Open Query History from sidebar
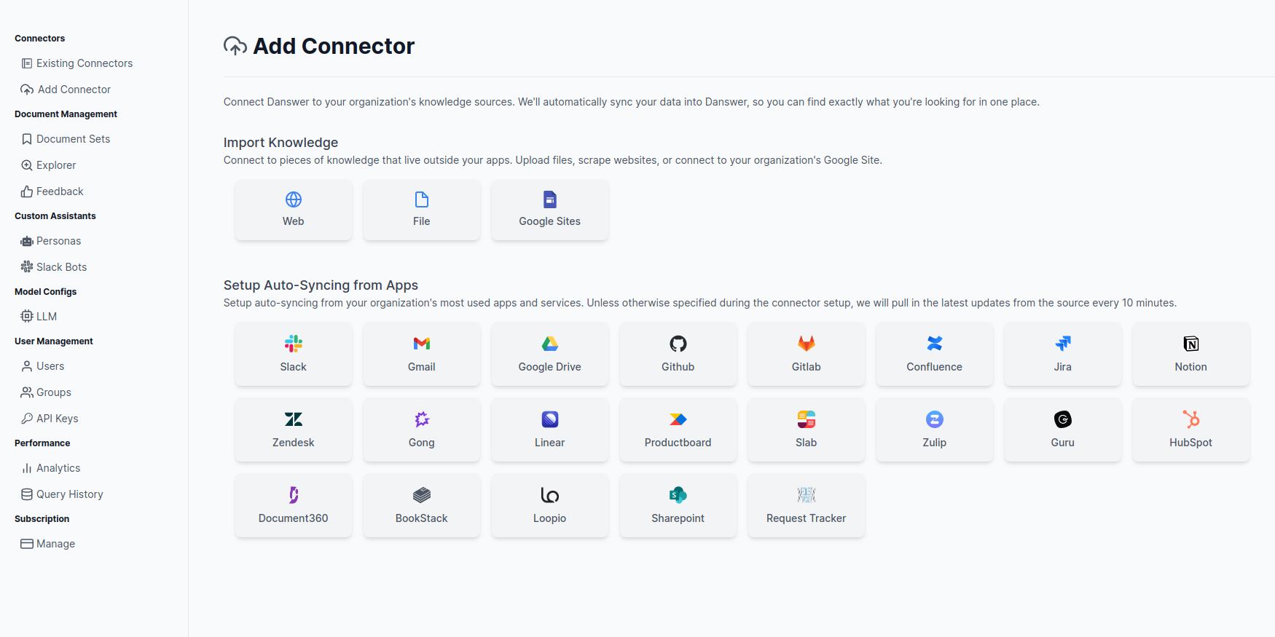This screenshot has width=1275, height=637. 69,494
